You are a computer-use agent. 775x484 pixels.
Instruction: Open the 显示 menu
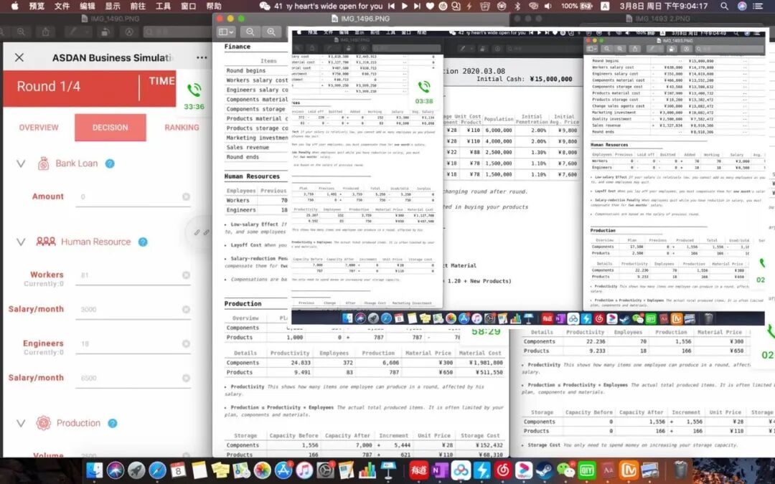point(113,6)
